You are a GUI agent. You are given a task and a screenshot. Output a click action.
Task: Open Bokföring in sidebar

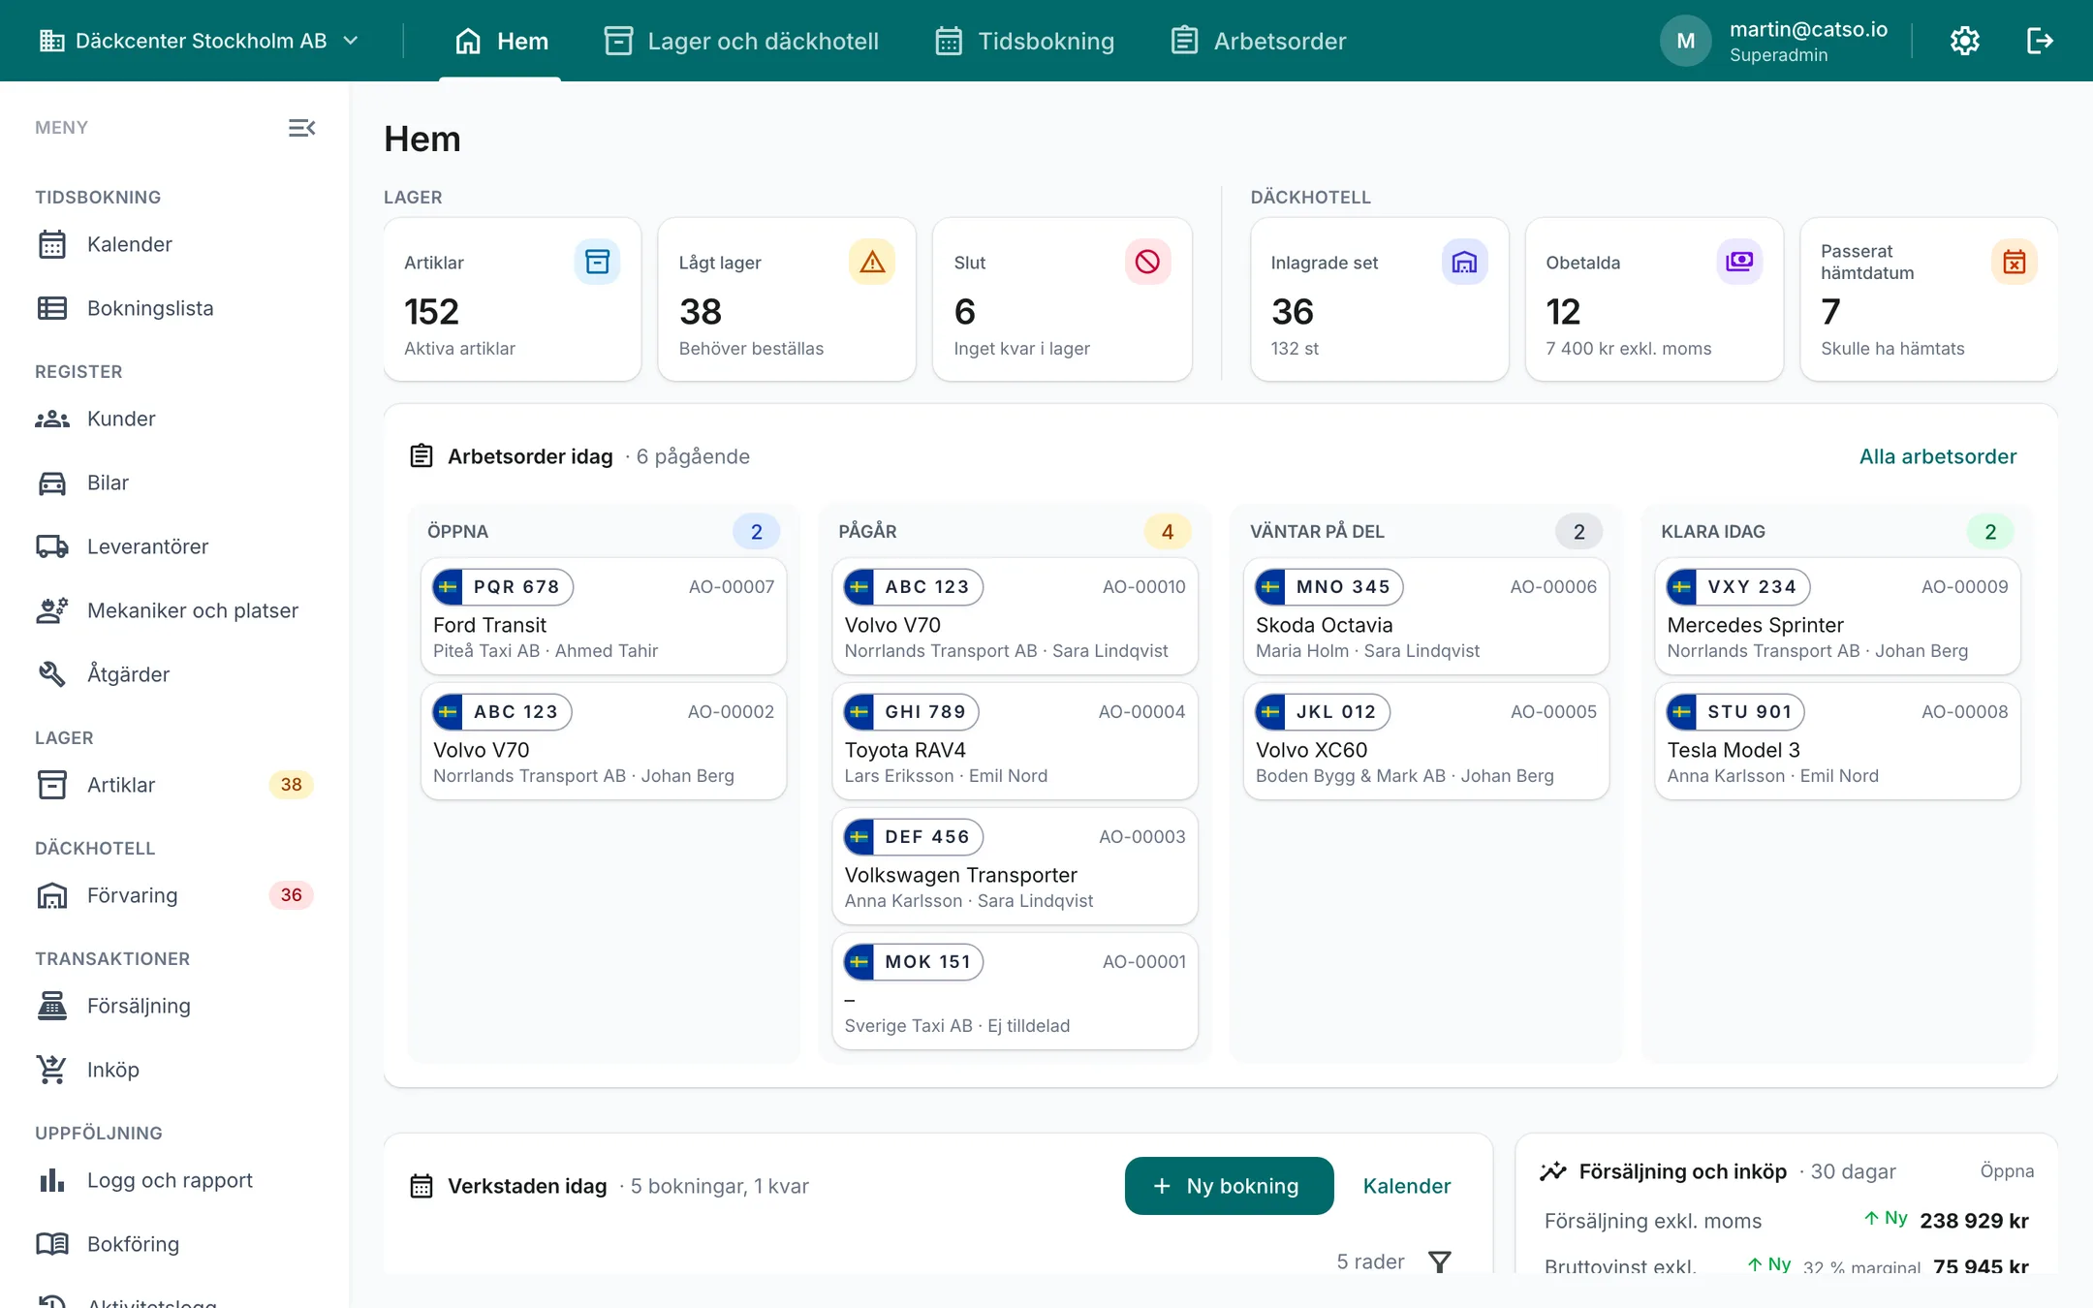coord(174,1244)
